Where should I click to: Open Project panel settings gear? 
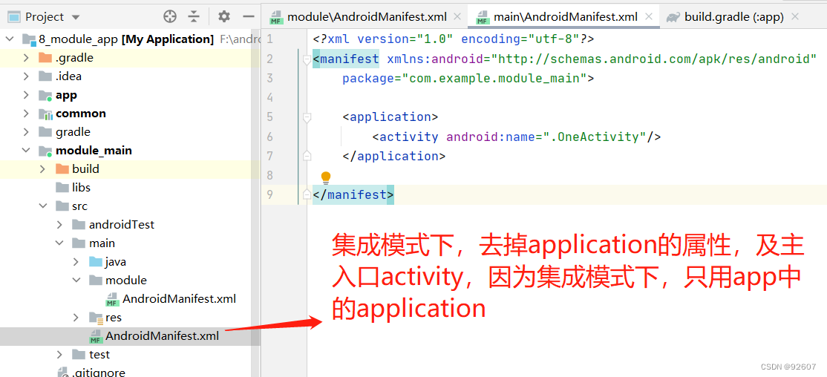(224, 17)
